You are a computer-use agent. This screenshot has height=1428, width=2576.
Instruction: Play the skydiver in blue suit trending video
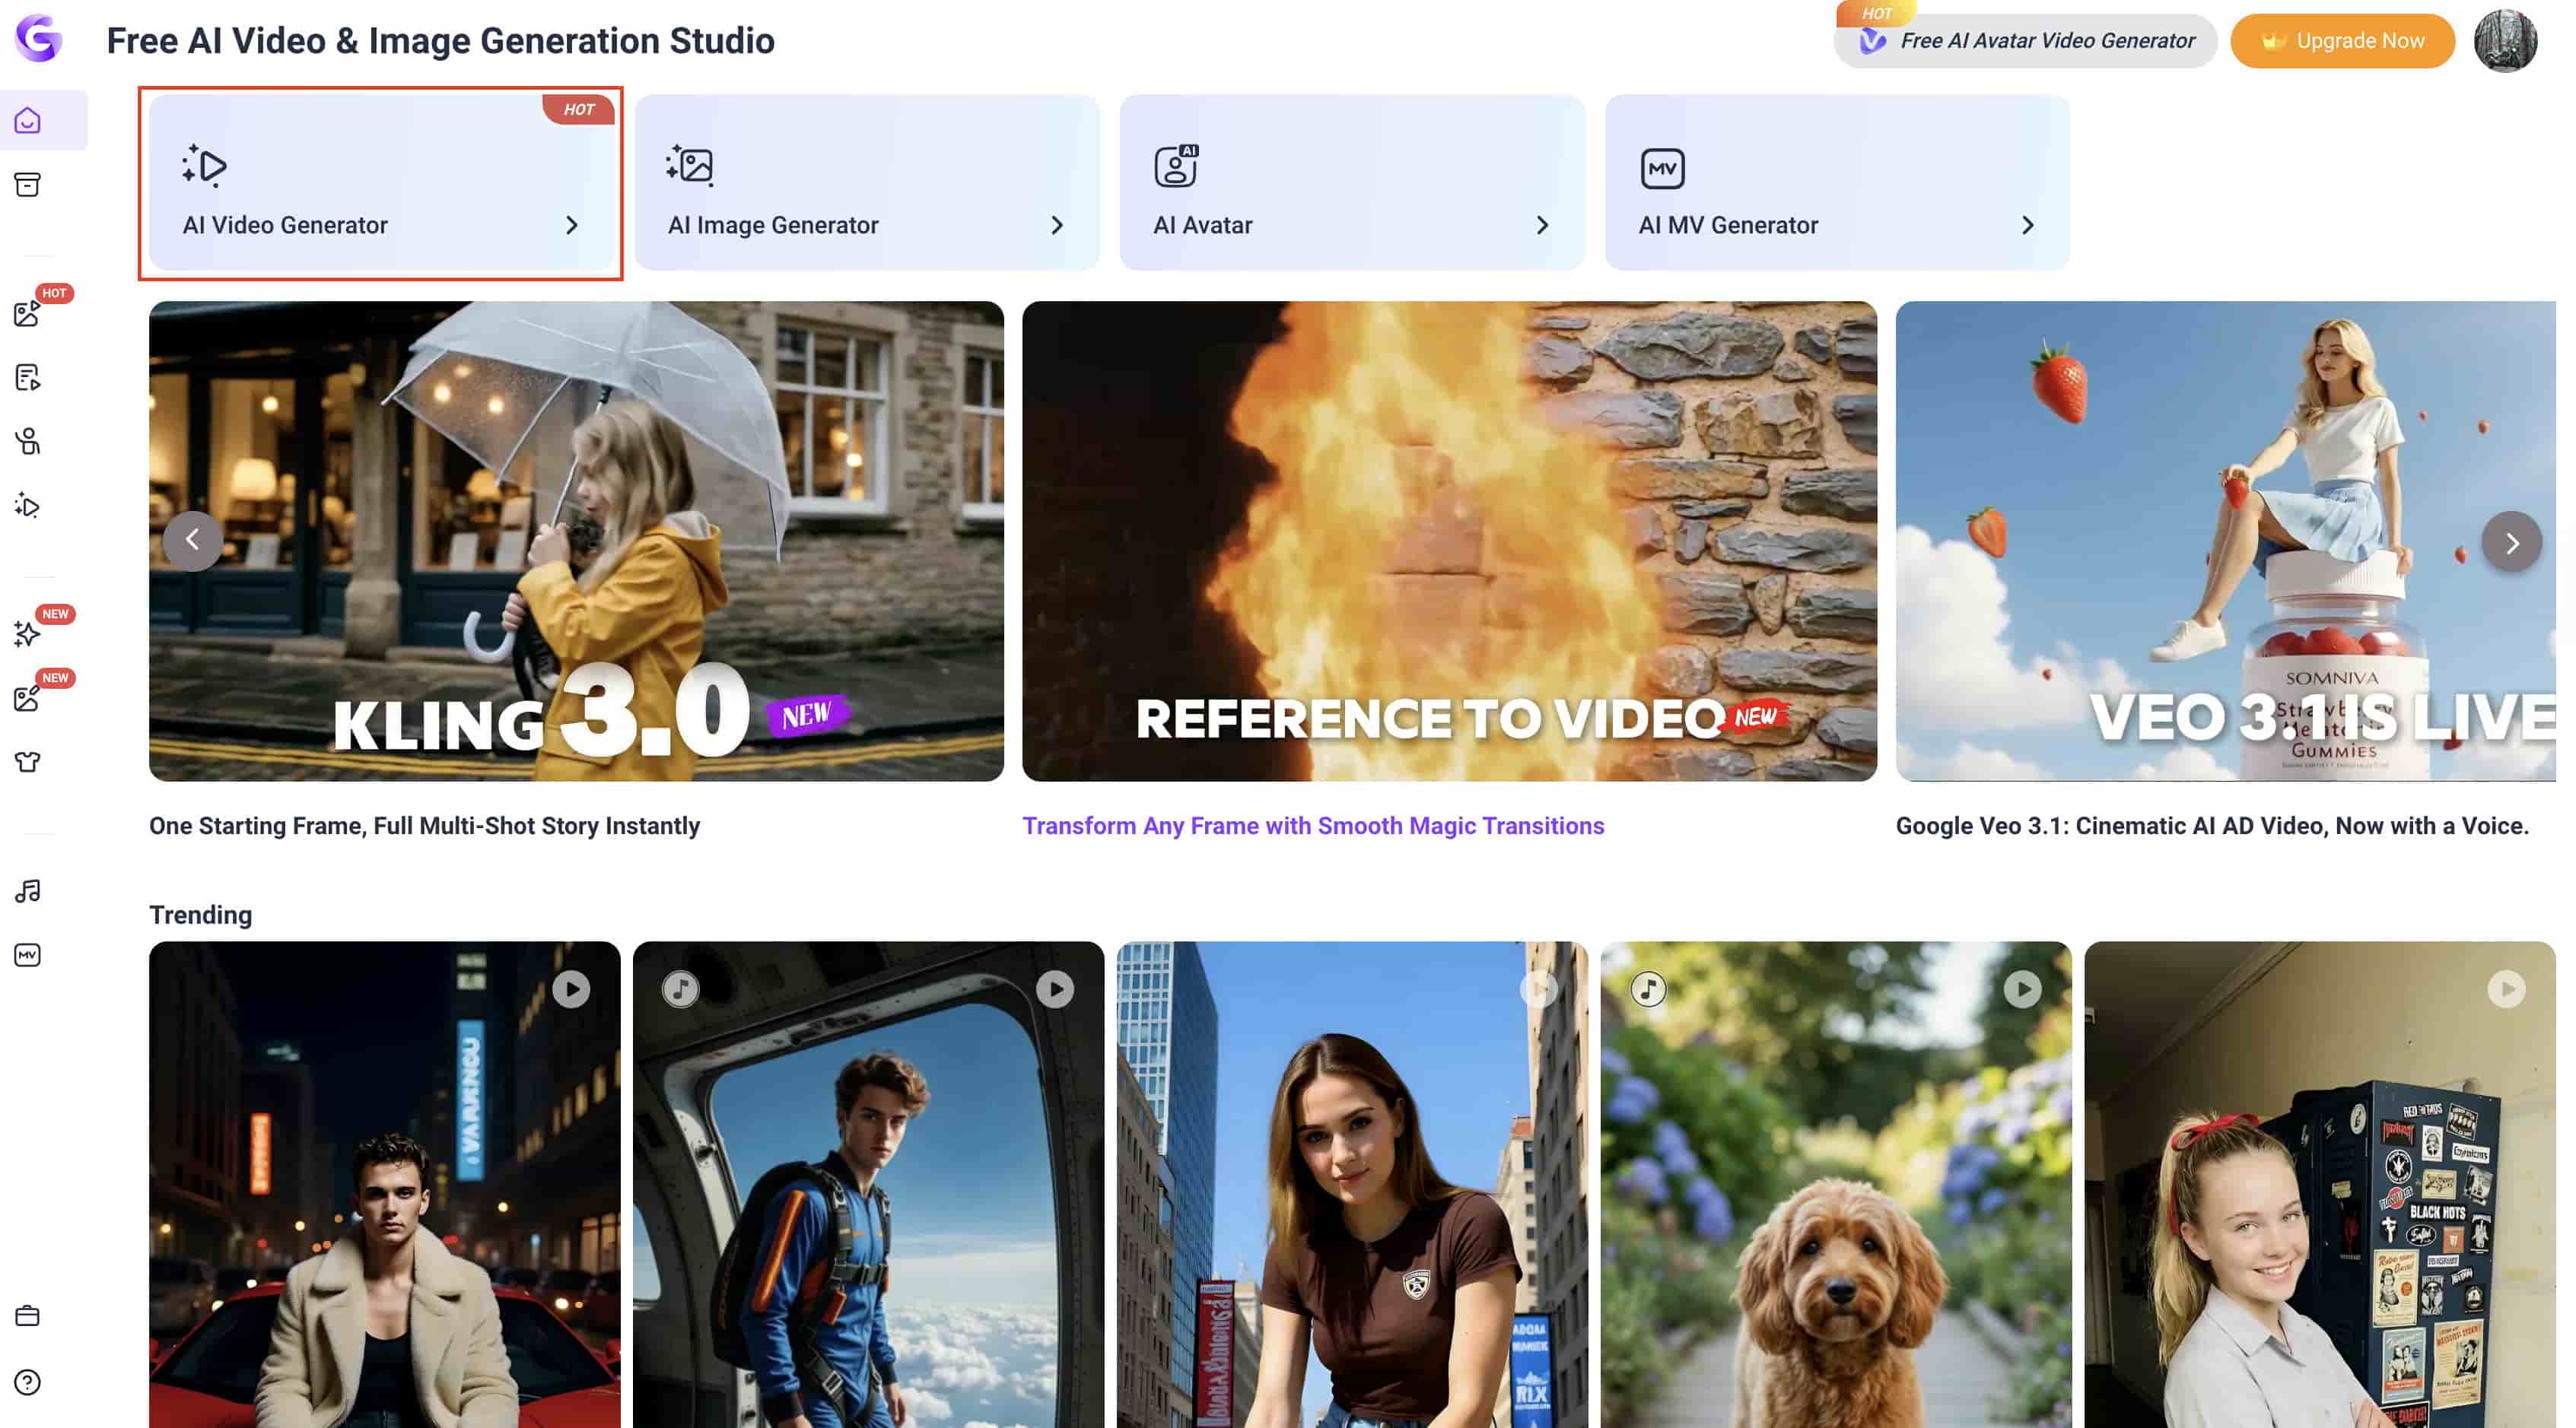coord(1055,989)
